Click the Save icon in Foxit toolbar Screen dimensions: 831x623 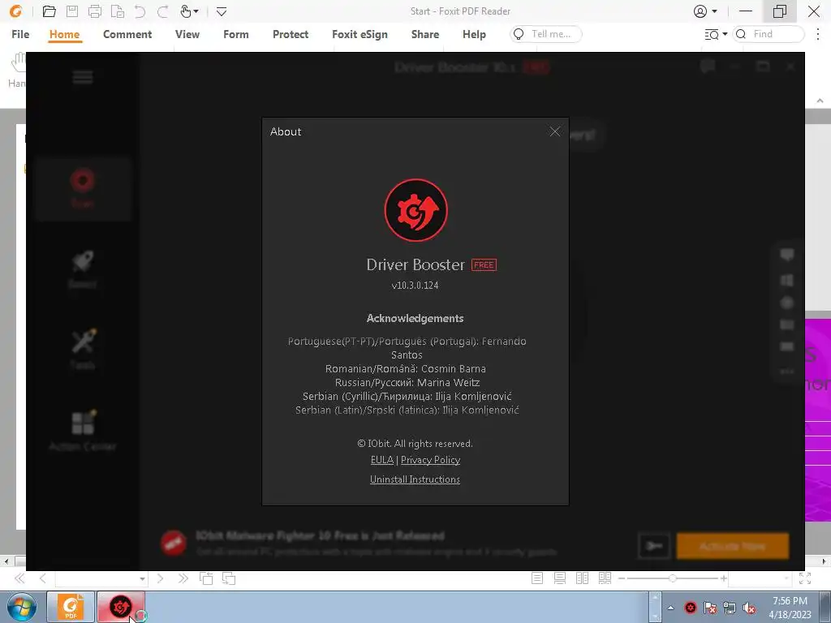pyautogui.click(x=72, y=11)
